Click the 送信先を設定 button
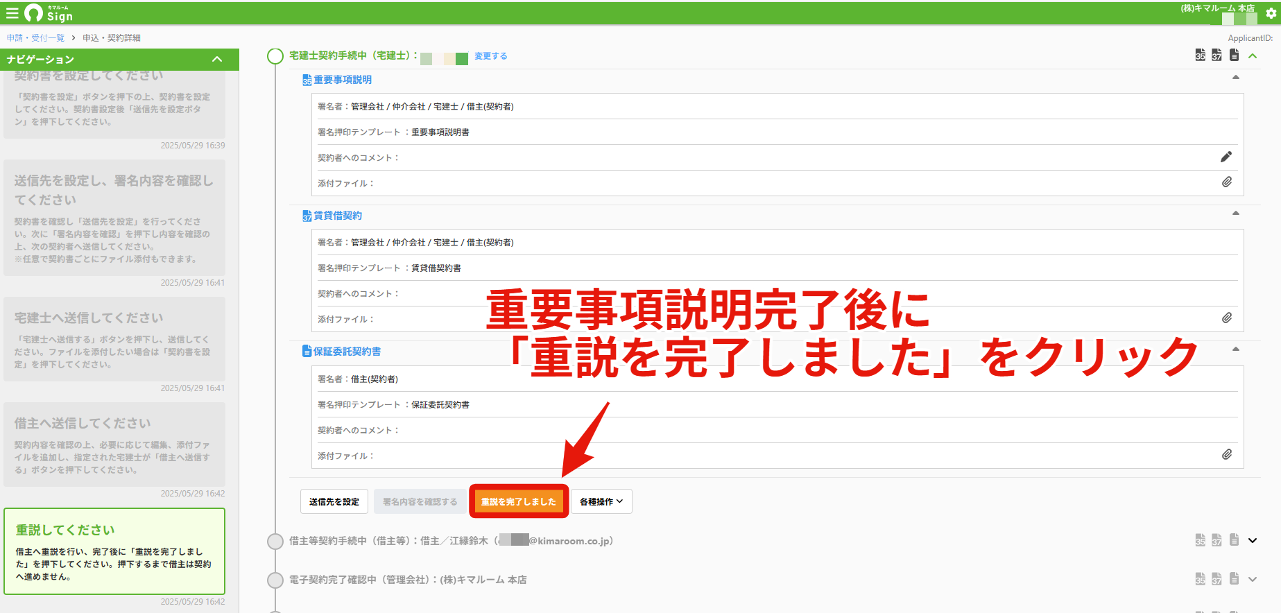Screen dimensions: 1281x613 pyautogui.click(x=334, y=501)
